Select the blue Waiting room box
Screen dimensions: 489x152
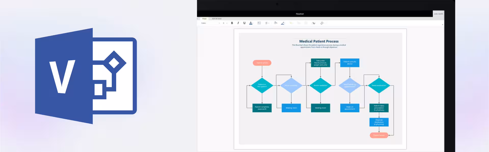(291, 108)
